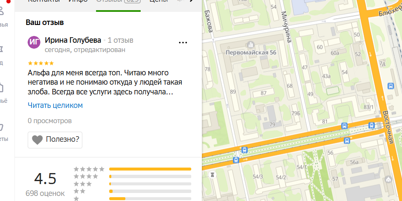Select building number 57 on the map
Viewport: 402px width, 201px height.
335,179
